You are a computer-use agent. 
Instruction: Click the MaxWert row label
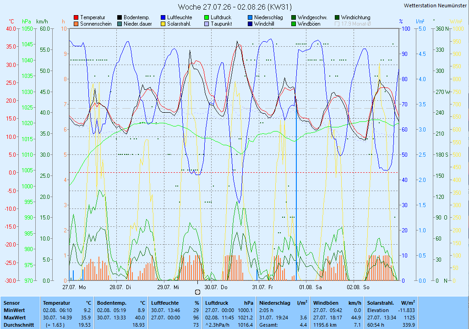(x=15, y=318)
